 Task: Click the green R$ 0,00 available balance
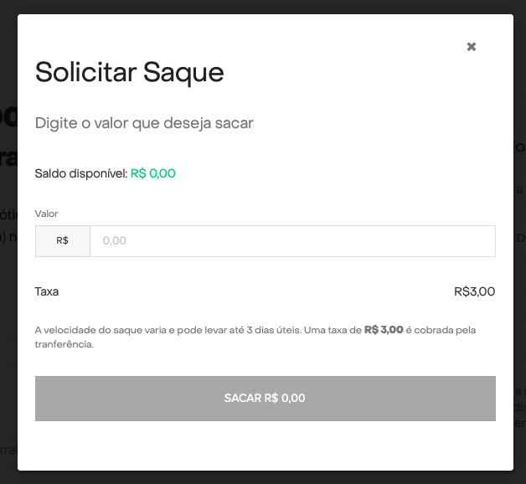click(x=153, y=173)
